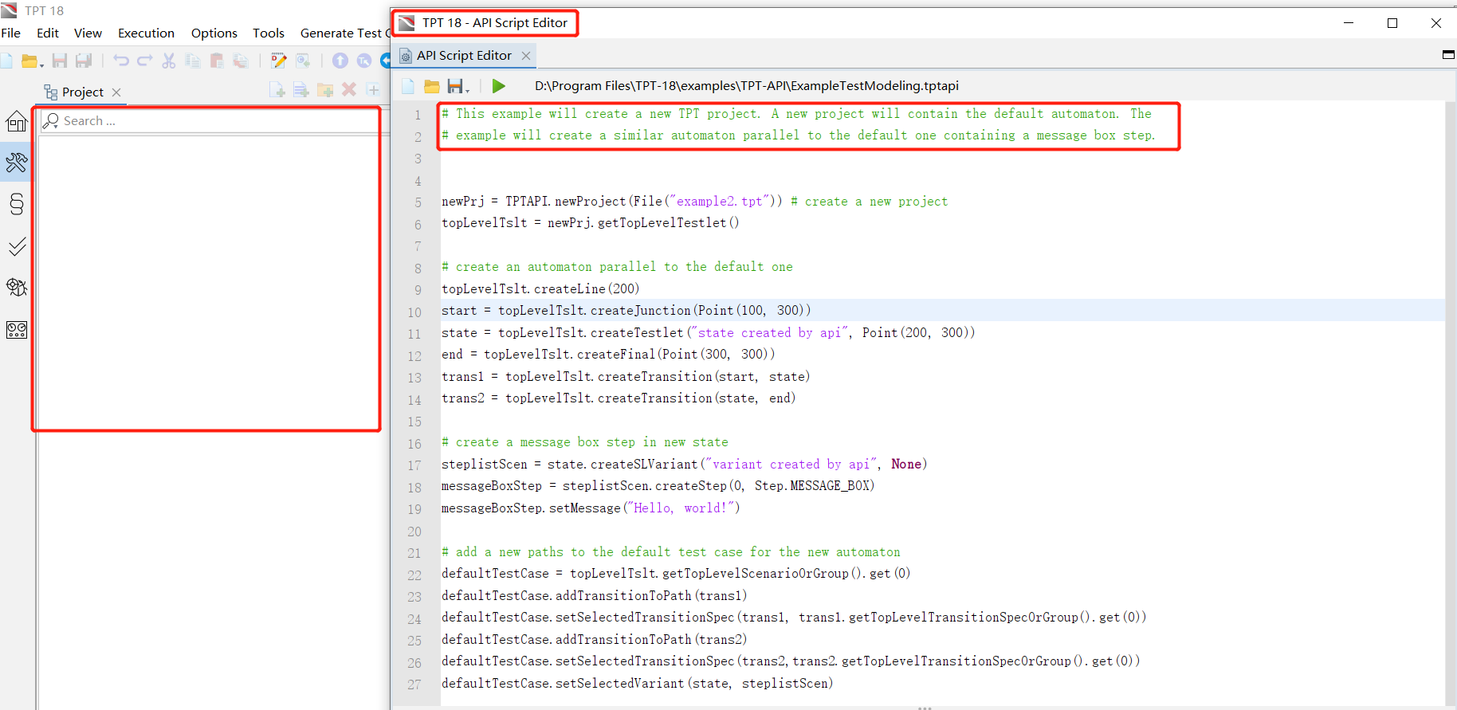Viewport: 1457px width, 710px height.
Task: Click the round up-arrow navigation icon
Action: [340, 61]
